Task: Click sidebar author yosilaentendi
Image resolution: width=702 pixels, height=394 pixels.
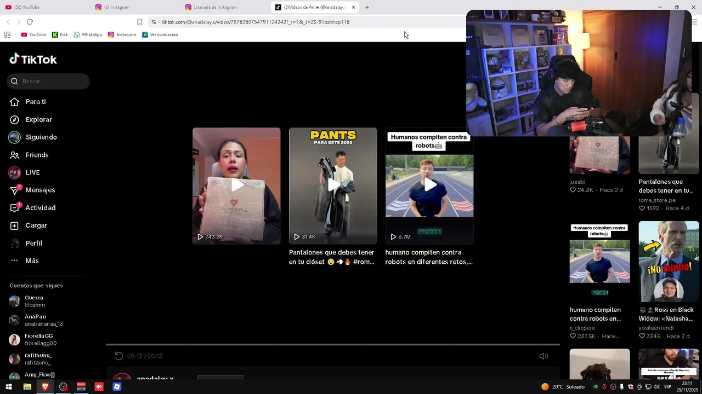Action: pos(657,328)
